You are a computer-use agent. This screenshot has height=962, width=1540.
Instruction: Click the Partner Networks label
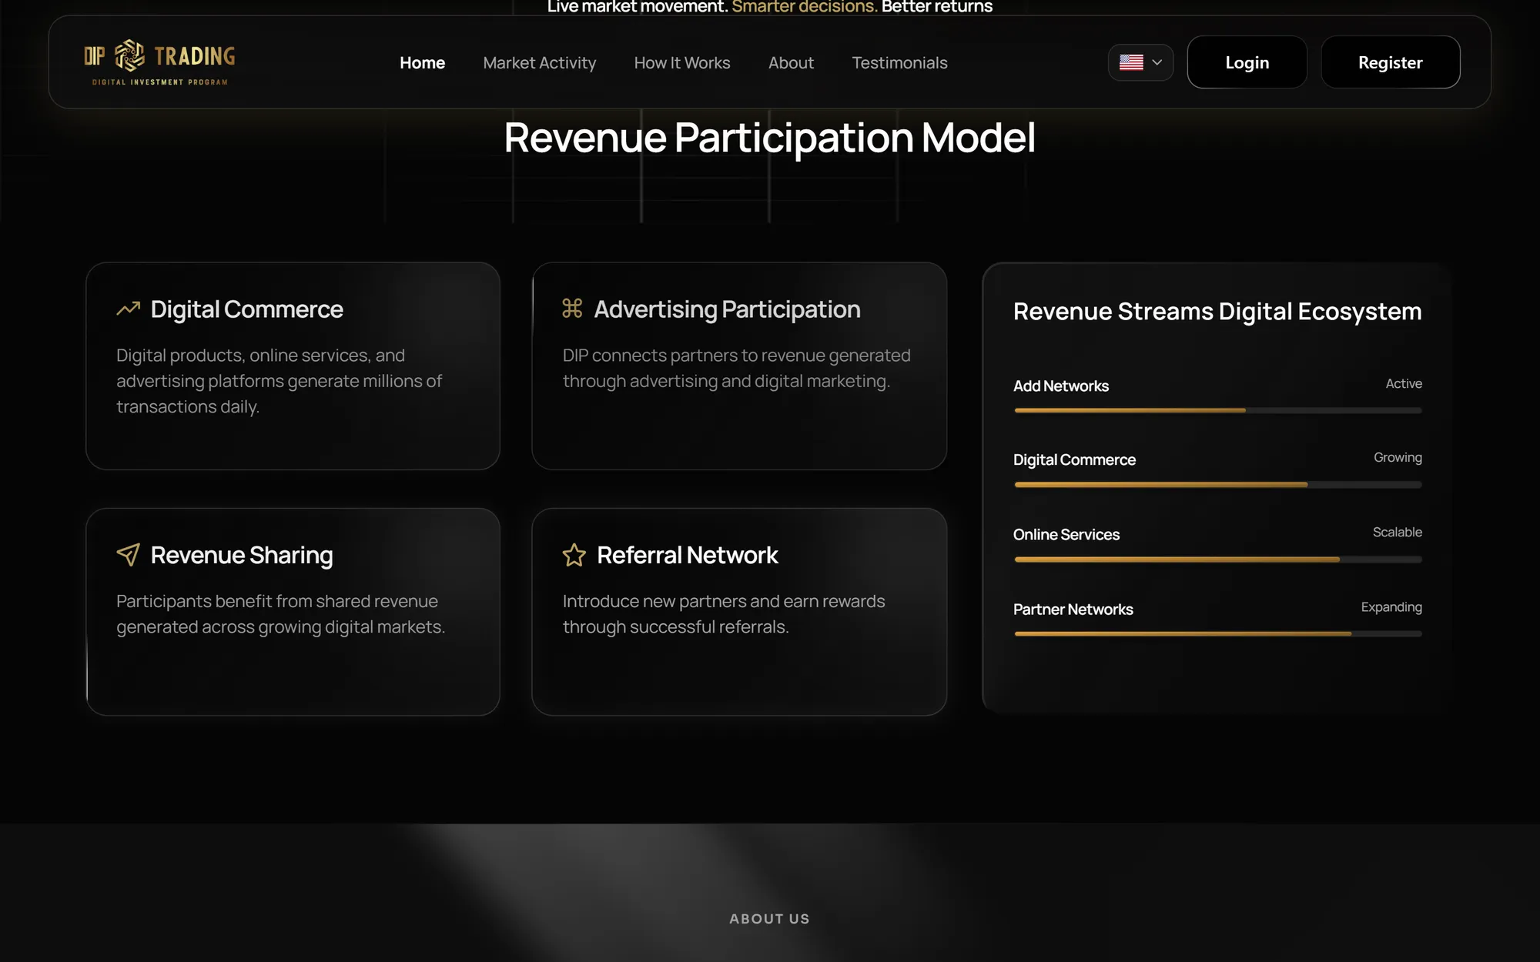point(1073,609)
